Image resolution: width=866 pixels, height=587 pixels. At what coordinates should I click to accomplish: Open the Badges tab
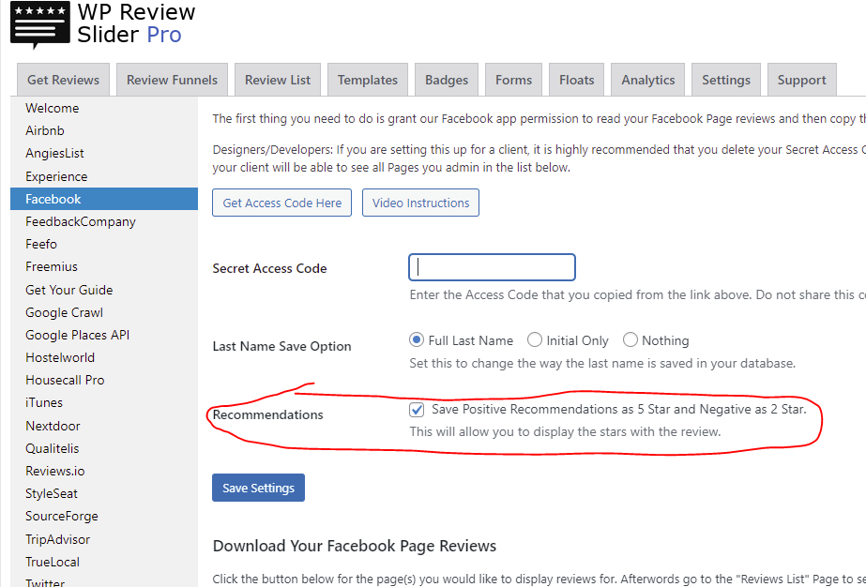pyautogui.click(x=447, y=80)
